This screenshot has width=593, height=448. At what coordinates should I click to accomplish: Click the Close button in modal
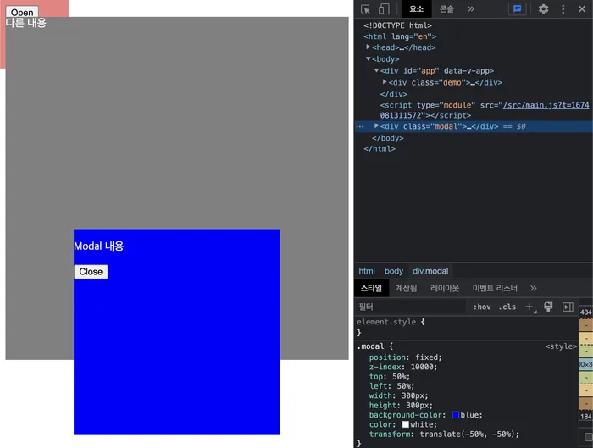(x=91, y=272)
